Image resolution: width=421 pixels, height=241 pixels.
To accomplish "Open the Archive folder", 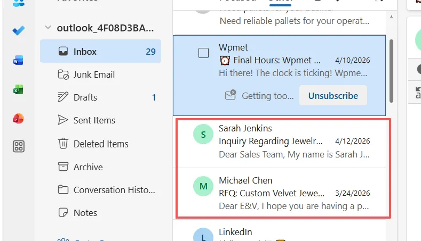I will (x=88, y=167).
